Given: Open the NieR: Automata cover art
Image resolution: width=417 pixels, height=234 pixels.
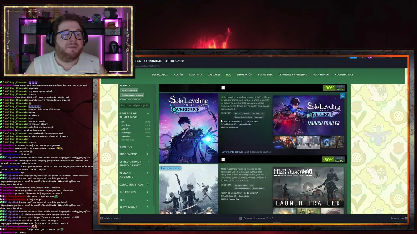Looking at the screenshot, I should pyautogui.click(x=189, y=189).
